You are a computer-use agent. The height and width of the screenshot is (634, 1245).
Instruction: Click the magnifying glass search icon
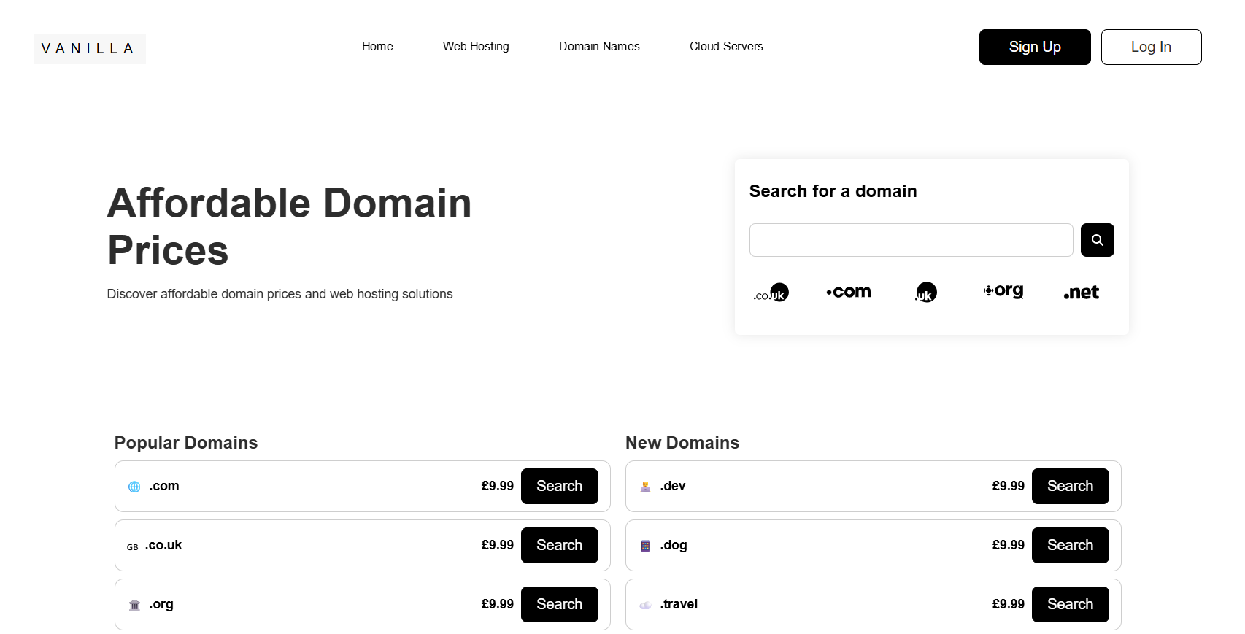[1097, 240]
